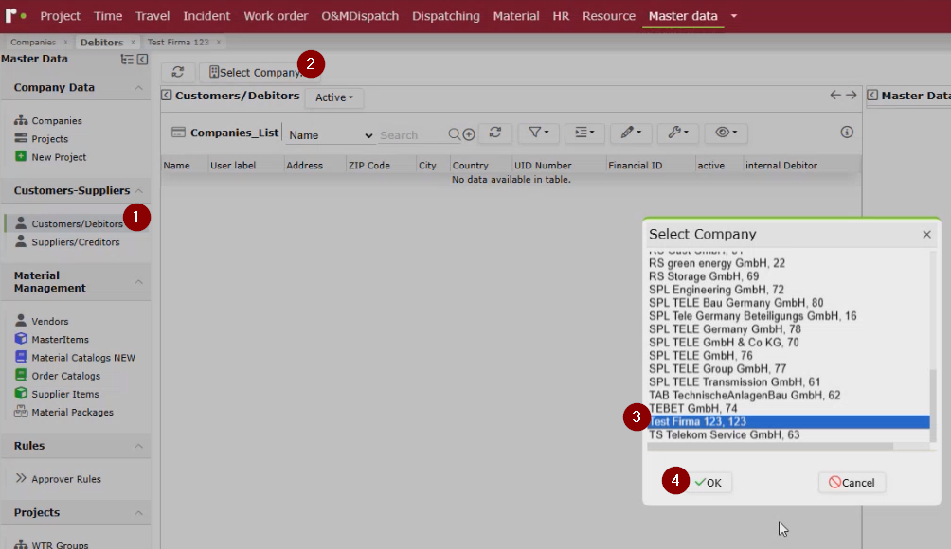The height and width of the screenshot is (549, 951).
Task: Open the filter funnel dropdown
Action: tap(538, 133)
